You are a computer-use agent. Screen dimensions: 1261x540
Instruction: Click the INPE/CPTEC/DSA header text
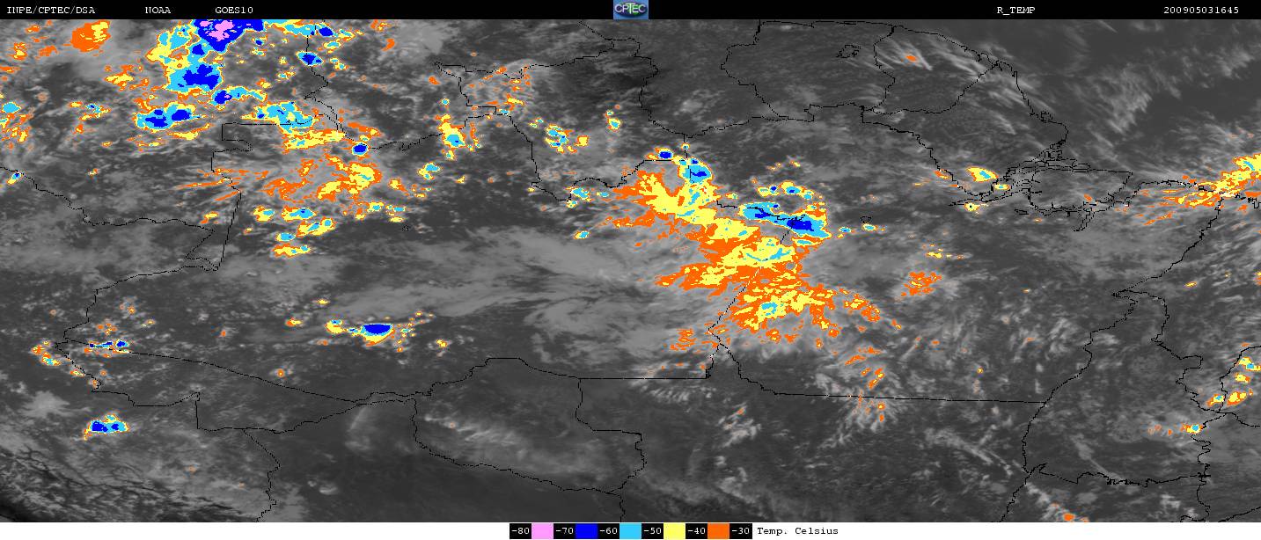(x=50, y=10)
